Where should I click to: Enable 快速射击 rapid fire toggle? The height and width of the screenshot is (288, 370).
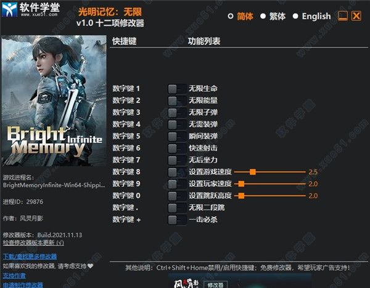point(177,148)
